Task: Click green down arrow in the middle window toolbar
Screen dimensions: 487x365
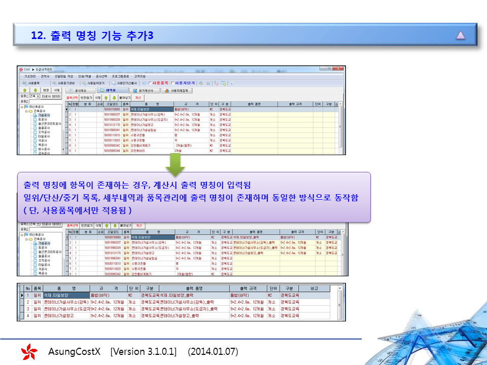Action: click(115, 226)
